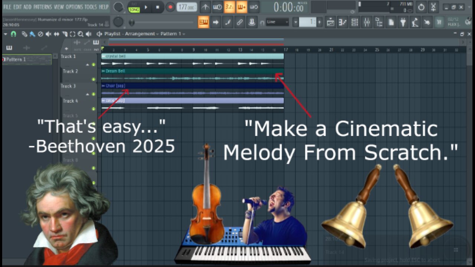The width and height of the screenshot is (475, 267).
Task: Click the step editing icon
Action: [227, 22]
